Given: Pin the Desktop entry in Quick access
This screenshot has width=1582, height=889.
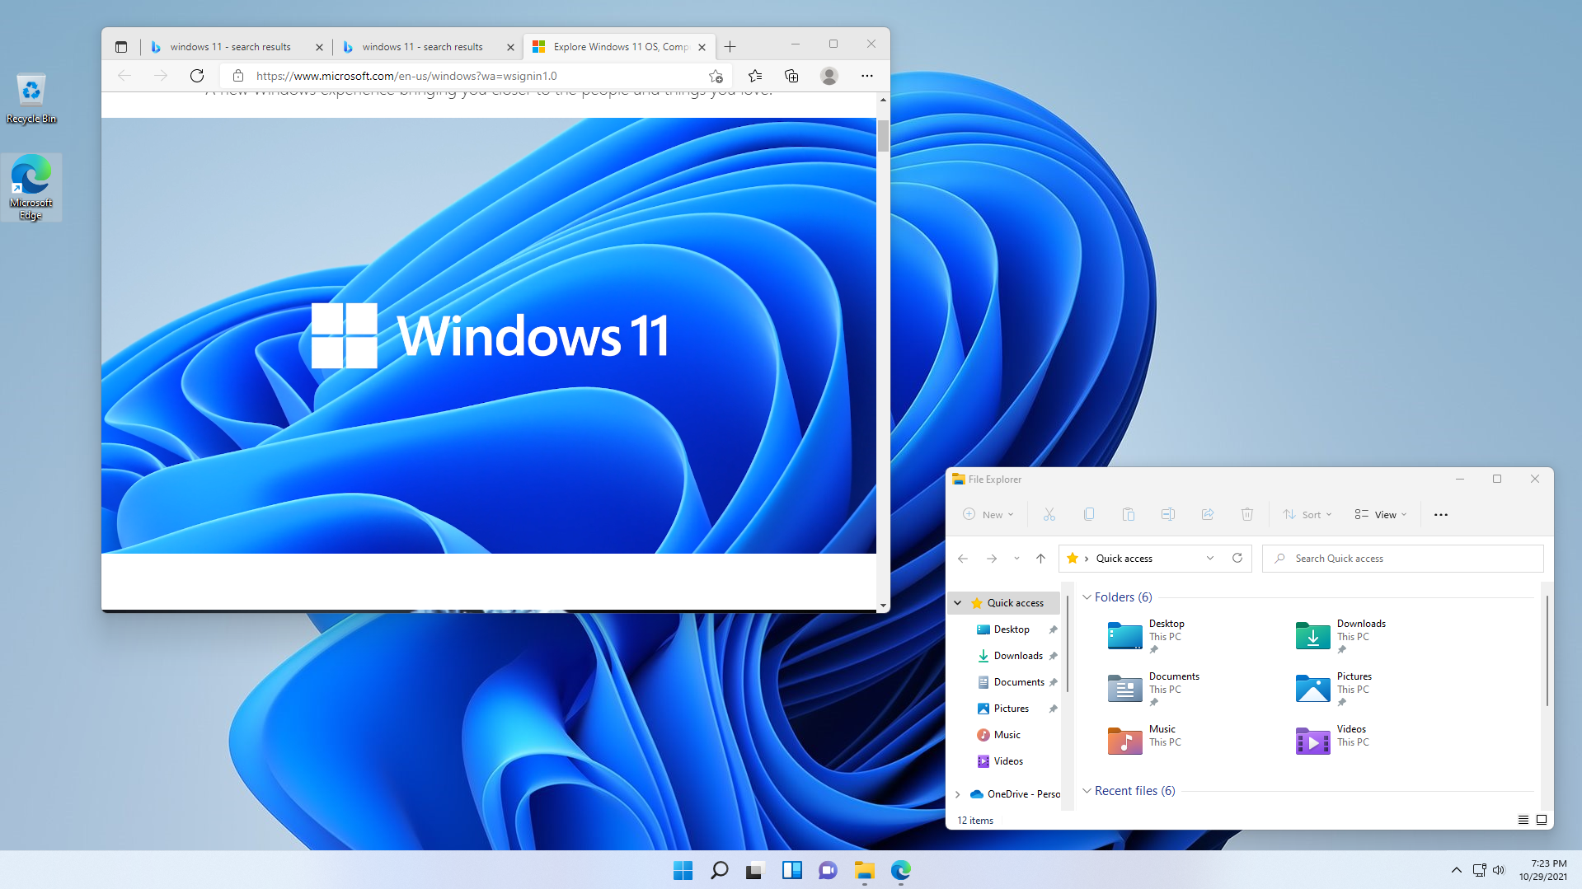Looking at the screenshot, I should click(1053, 629).
